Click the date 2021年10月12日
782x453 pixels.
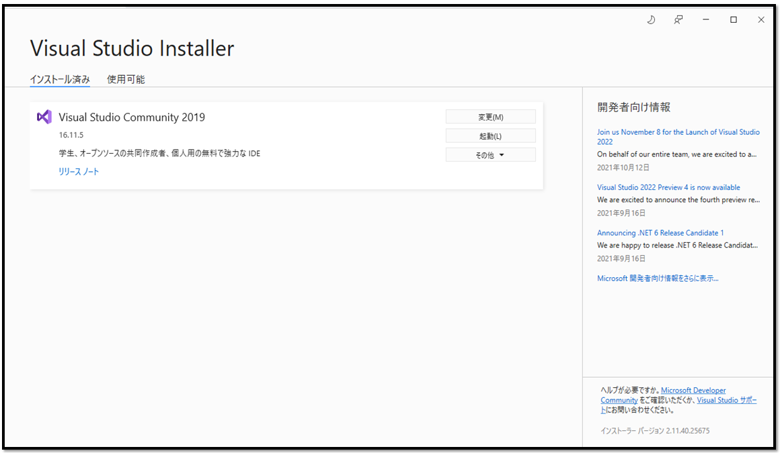(x=623, y=168)
